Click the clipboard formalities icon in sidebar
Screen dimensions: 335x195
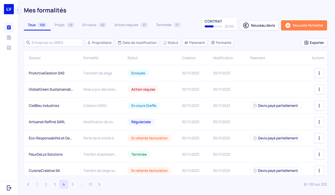(9, 27)
